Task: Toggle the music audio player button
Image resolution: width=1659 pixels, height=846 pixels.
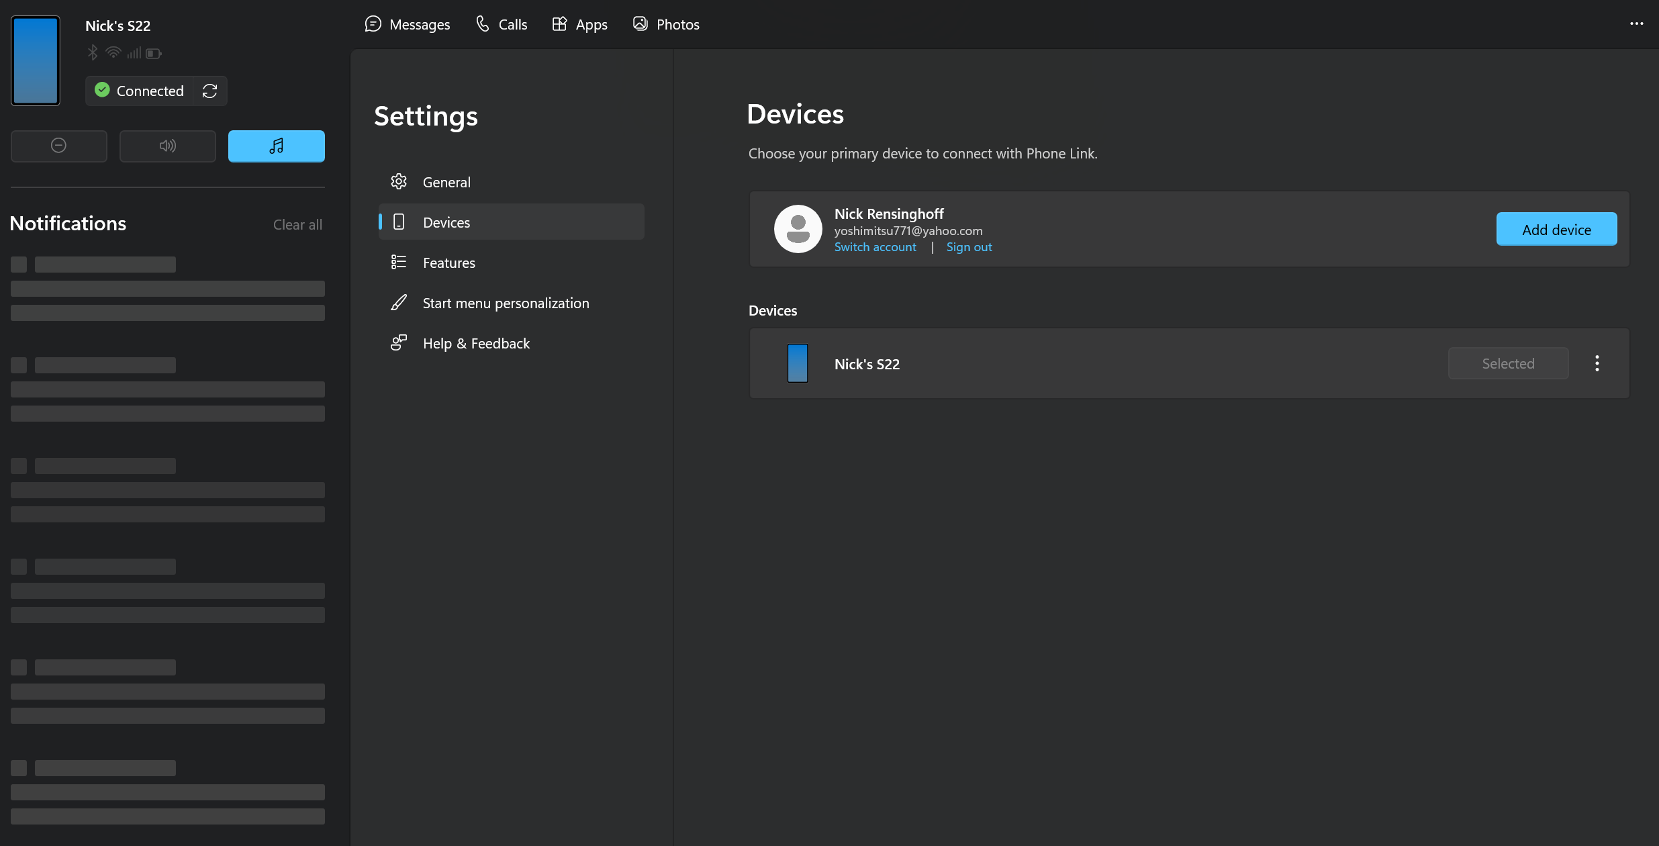Action: pos(277,146)
